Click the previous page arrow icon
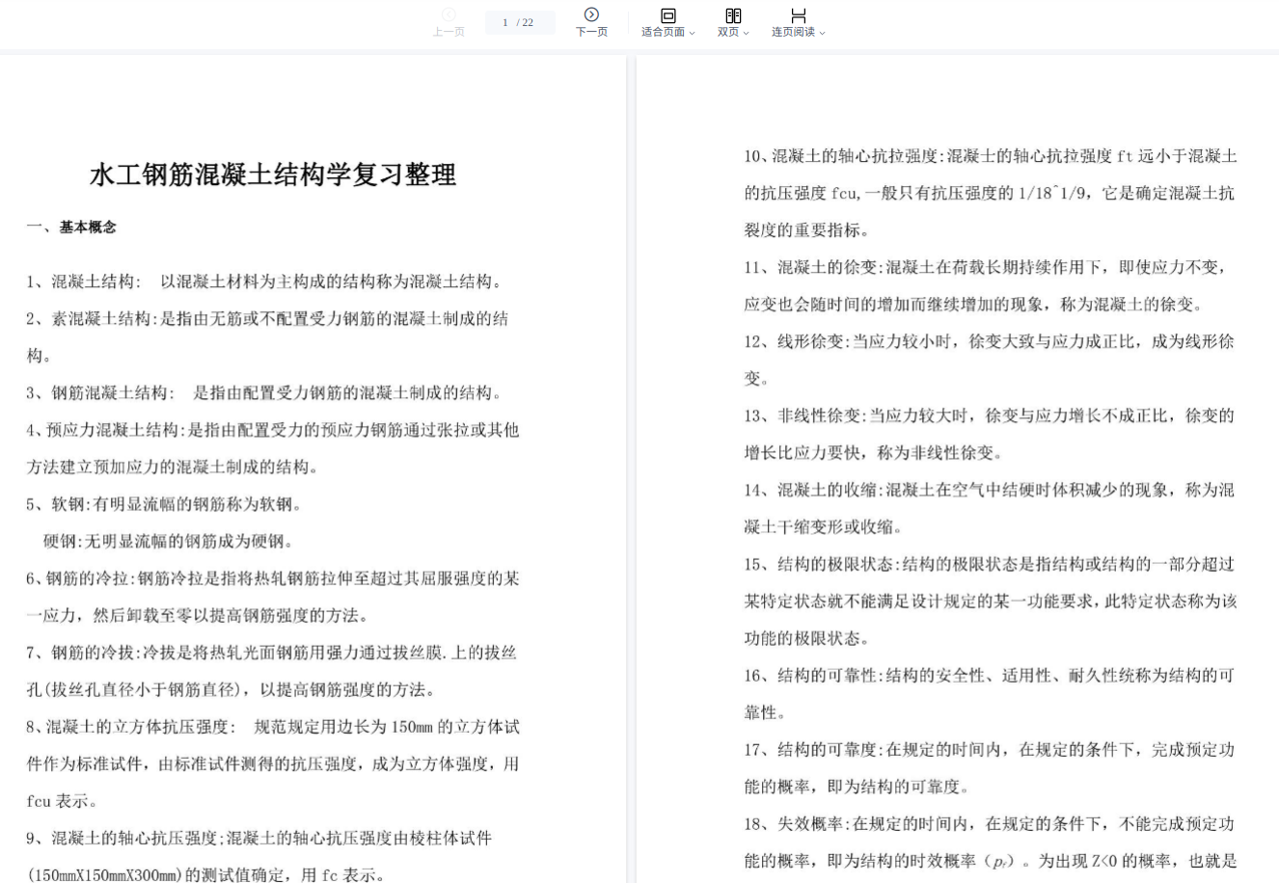 449,14
